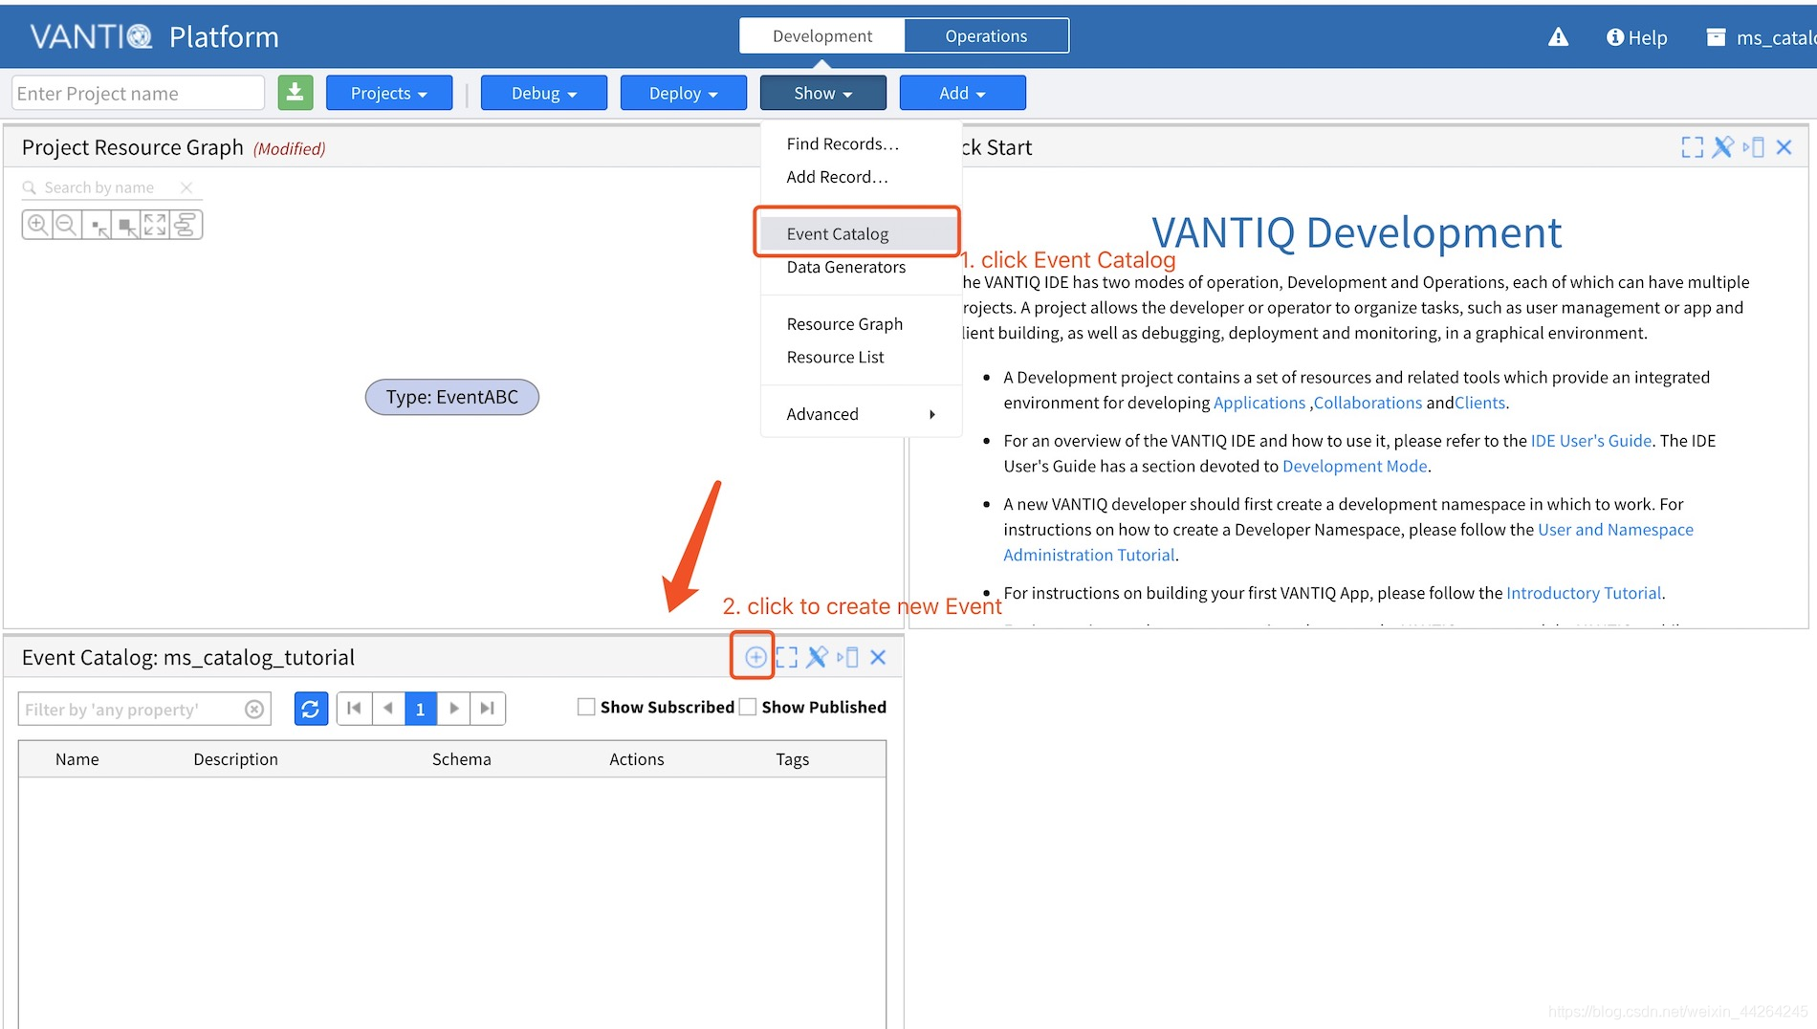This screenshot has height=1029, width=1817.
Task: Clear the Search by name field
Action: tap(186, 187)
